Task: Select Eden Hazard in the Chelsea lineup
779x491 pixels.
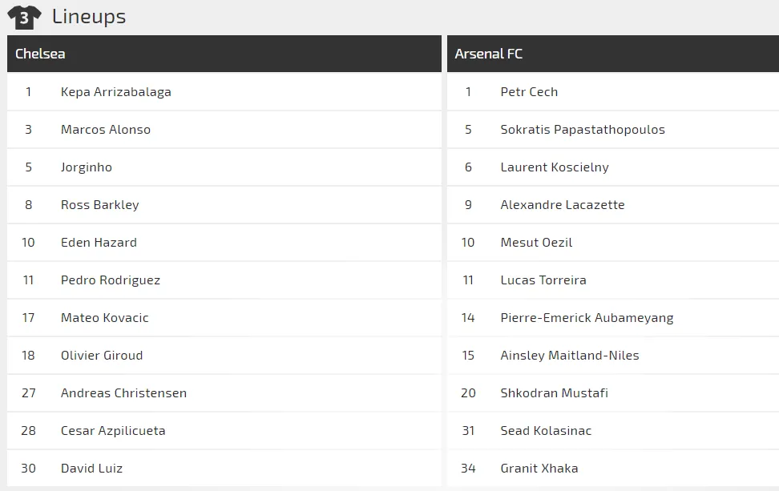Action: point(99,243)
